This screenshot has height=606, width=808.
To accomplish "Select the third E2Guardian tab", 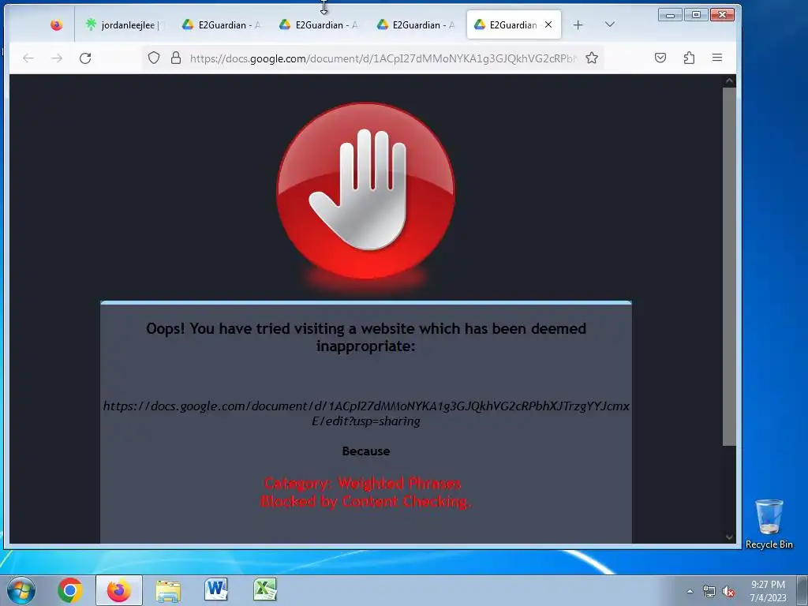I will click(x=415, y=24).
